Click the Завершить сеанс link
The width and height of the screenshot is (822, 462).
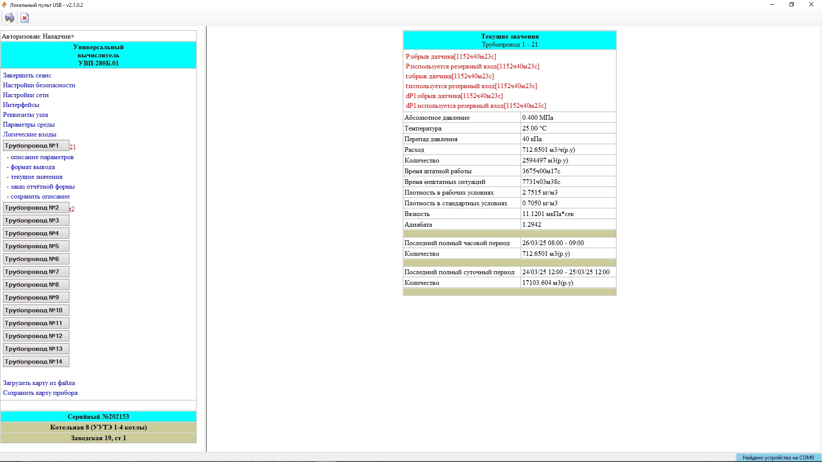click(x=27, y=75)
